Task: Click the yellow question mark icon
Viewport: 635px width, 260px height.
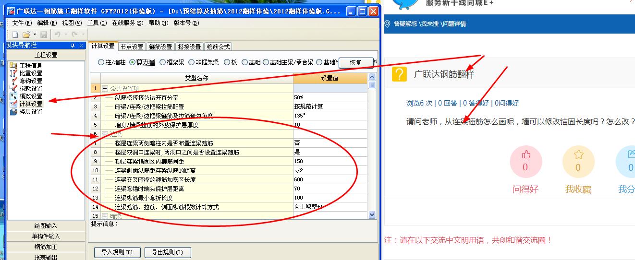Action: coord(400,74)
